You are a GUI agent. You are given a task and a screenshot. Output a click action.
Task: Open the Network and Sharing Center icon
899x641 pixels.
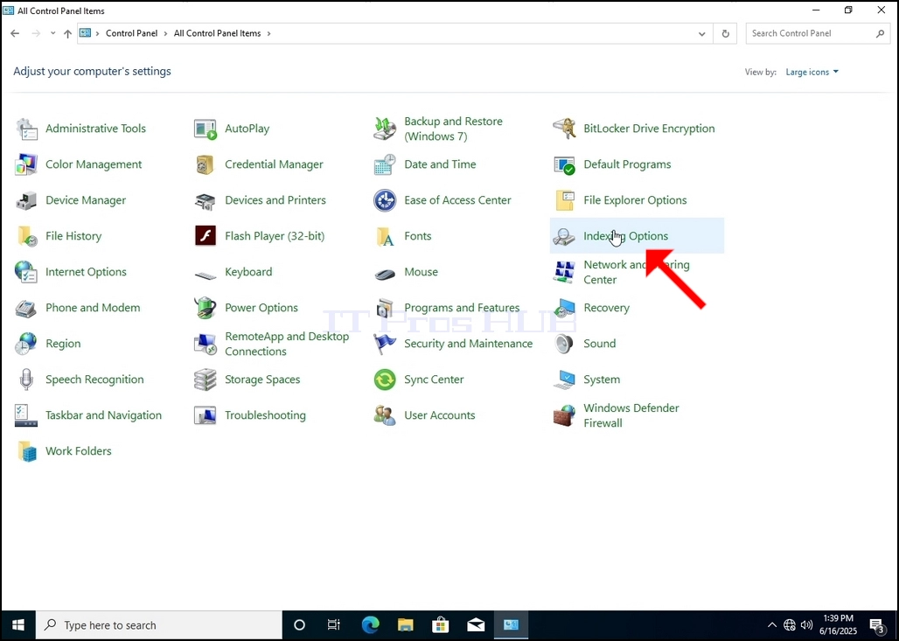[564, 272]
